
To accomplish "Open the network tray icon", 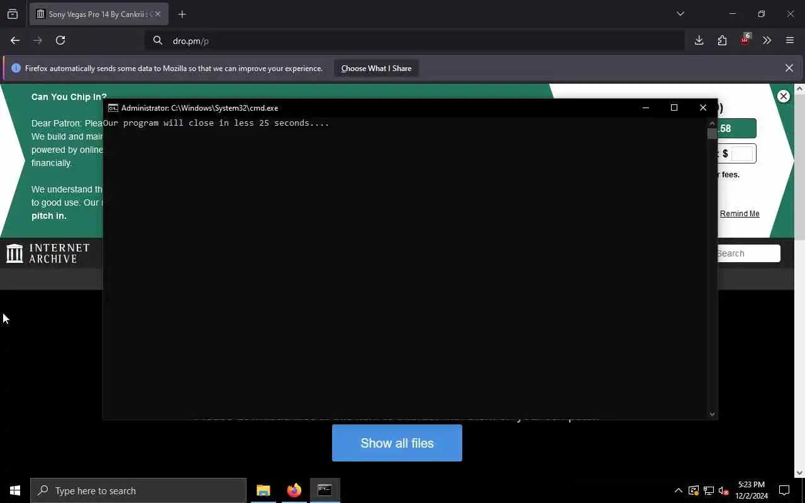I will click(709, 490).
